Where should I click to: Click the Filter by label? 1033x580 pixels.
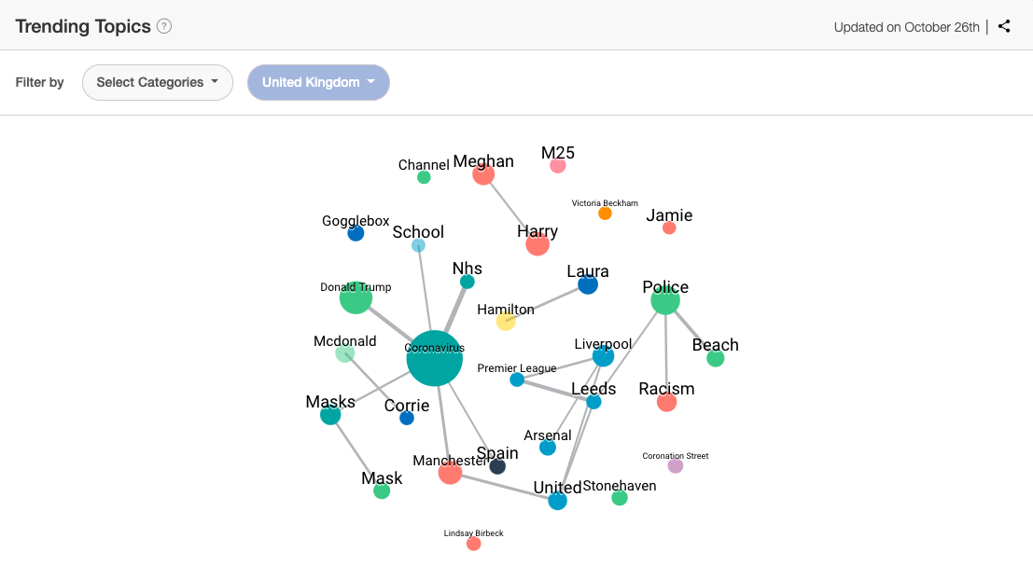click(39, 82)
